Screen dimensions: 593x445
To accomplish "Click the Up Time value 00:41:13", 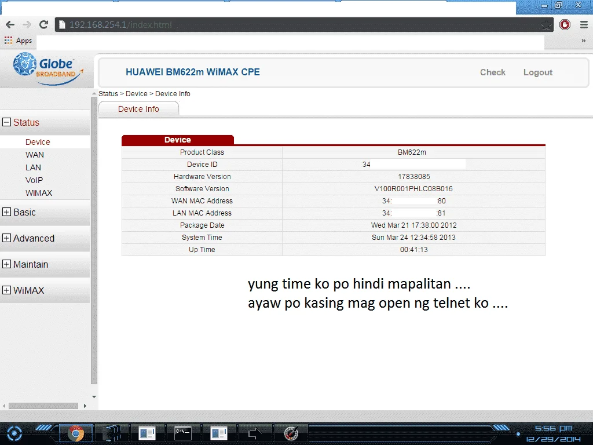I will coord(413,249).
